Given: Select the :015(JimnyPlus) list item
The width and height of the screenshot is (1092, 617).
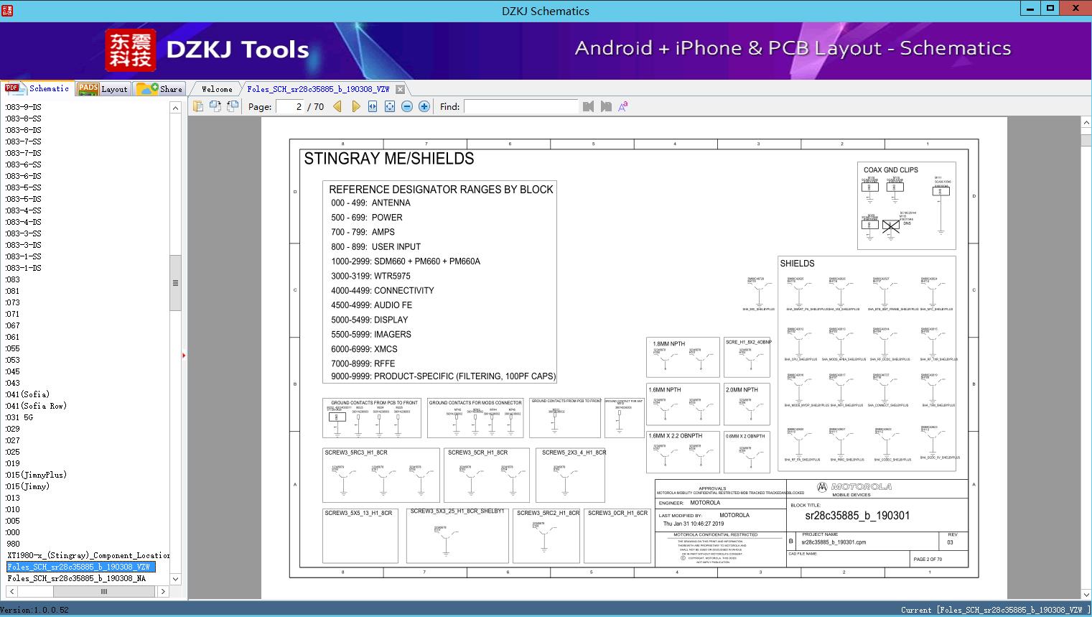Looking at the screenshot, I should [x=36, y=475].
